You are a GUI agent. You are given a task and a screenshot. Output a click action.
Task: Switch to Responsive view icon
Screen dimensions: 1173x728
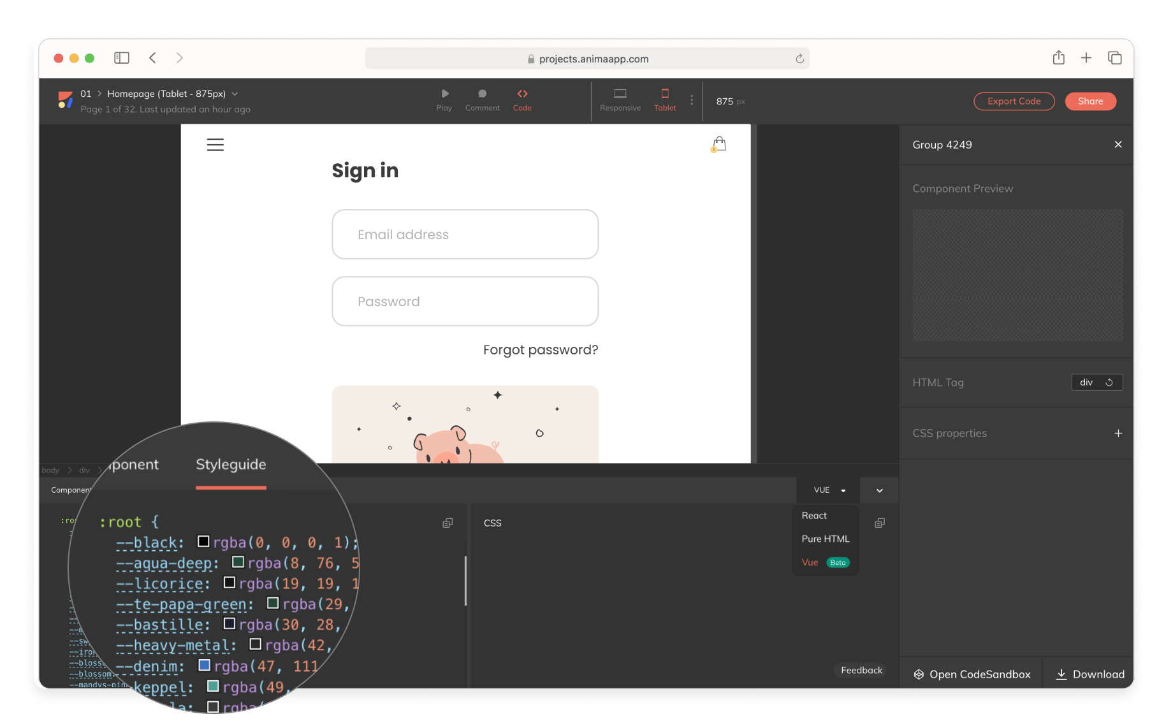pos(620,94)
